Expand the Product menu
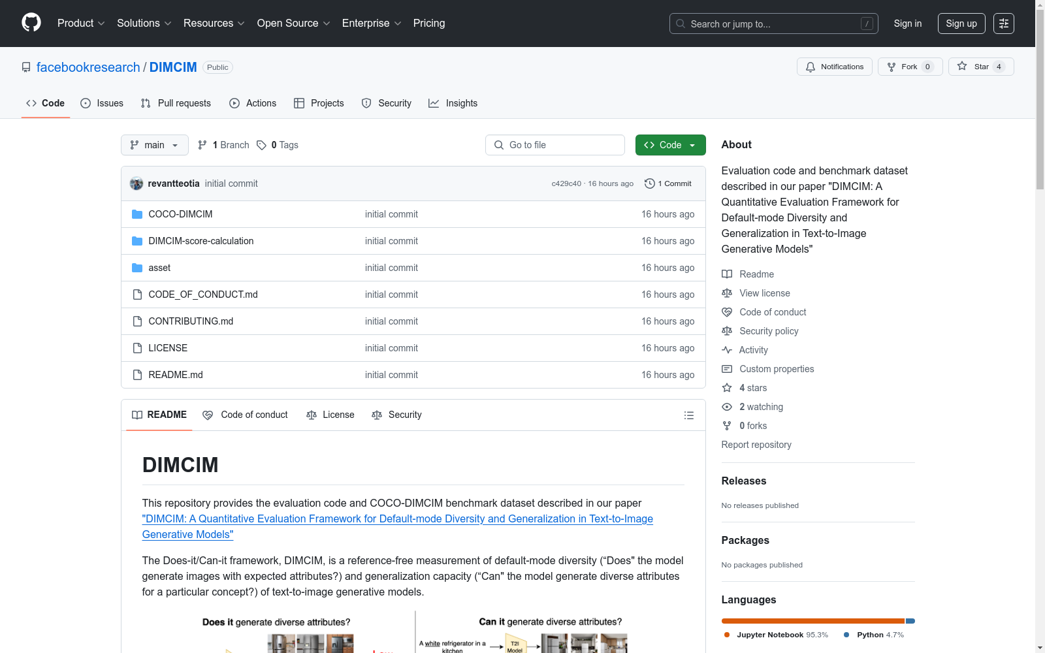Image resolution: width=1045 pixels, height=653 pixels. [81, 23]
